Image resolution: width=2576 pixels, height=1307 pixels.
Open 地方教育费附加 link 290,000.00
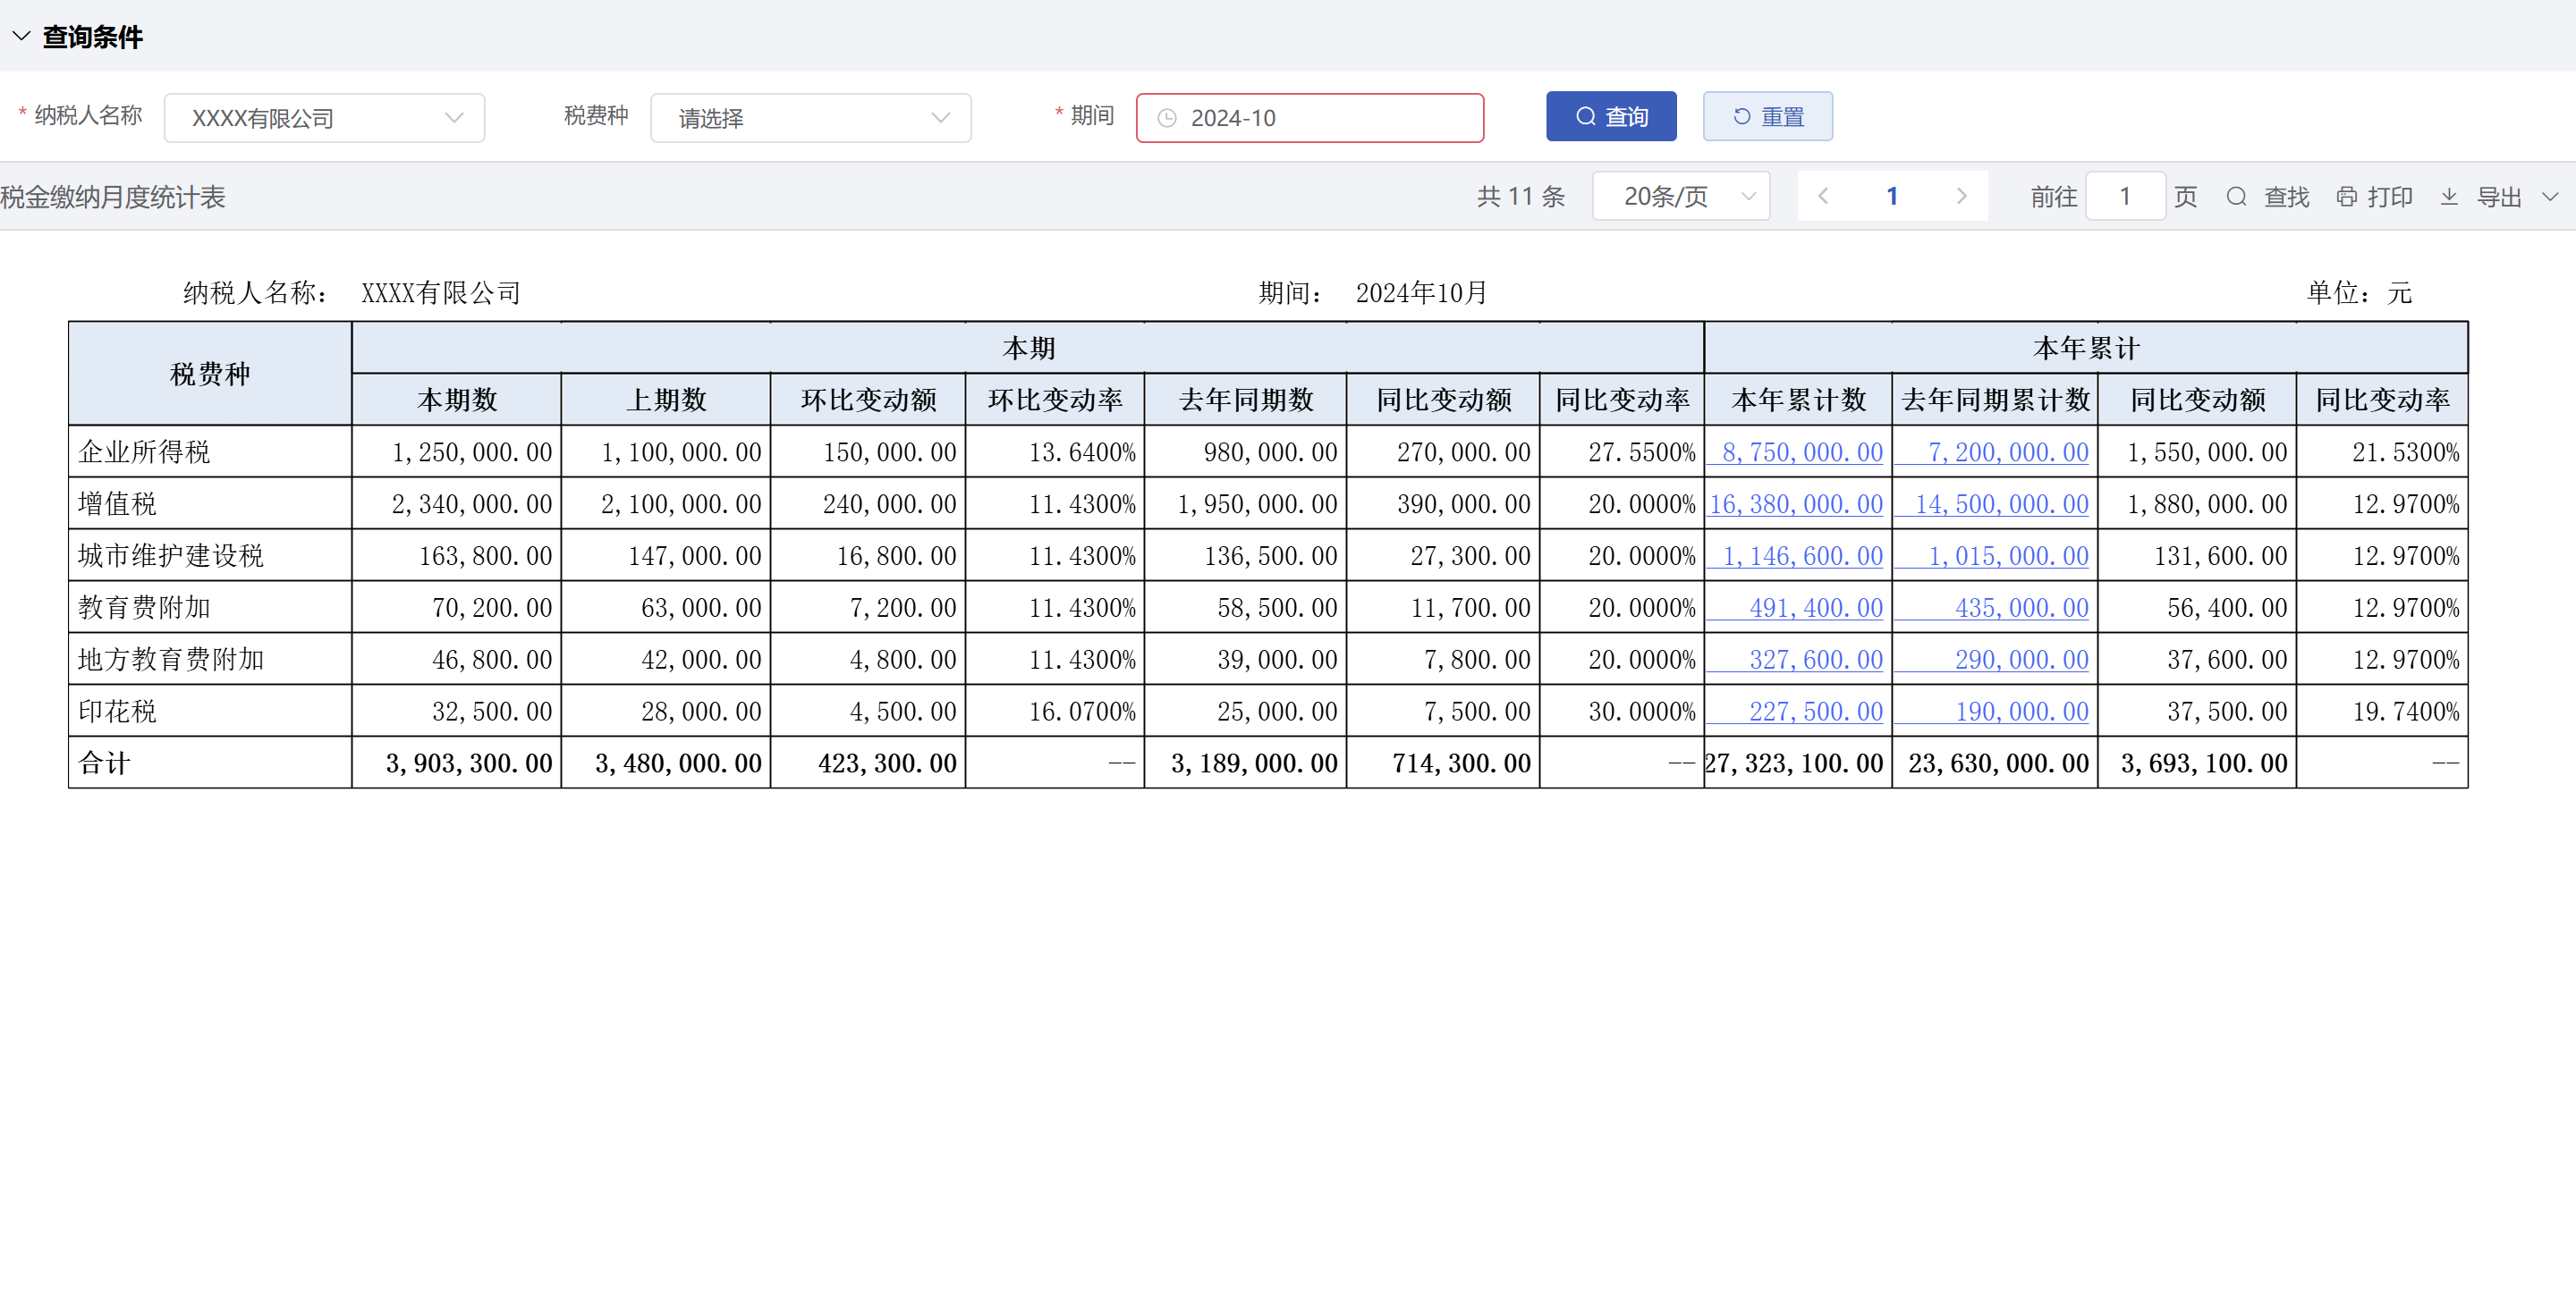click(x=2022, y=660)
